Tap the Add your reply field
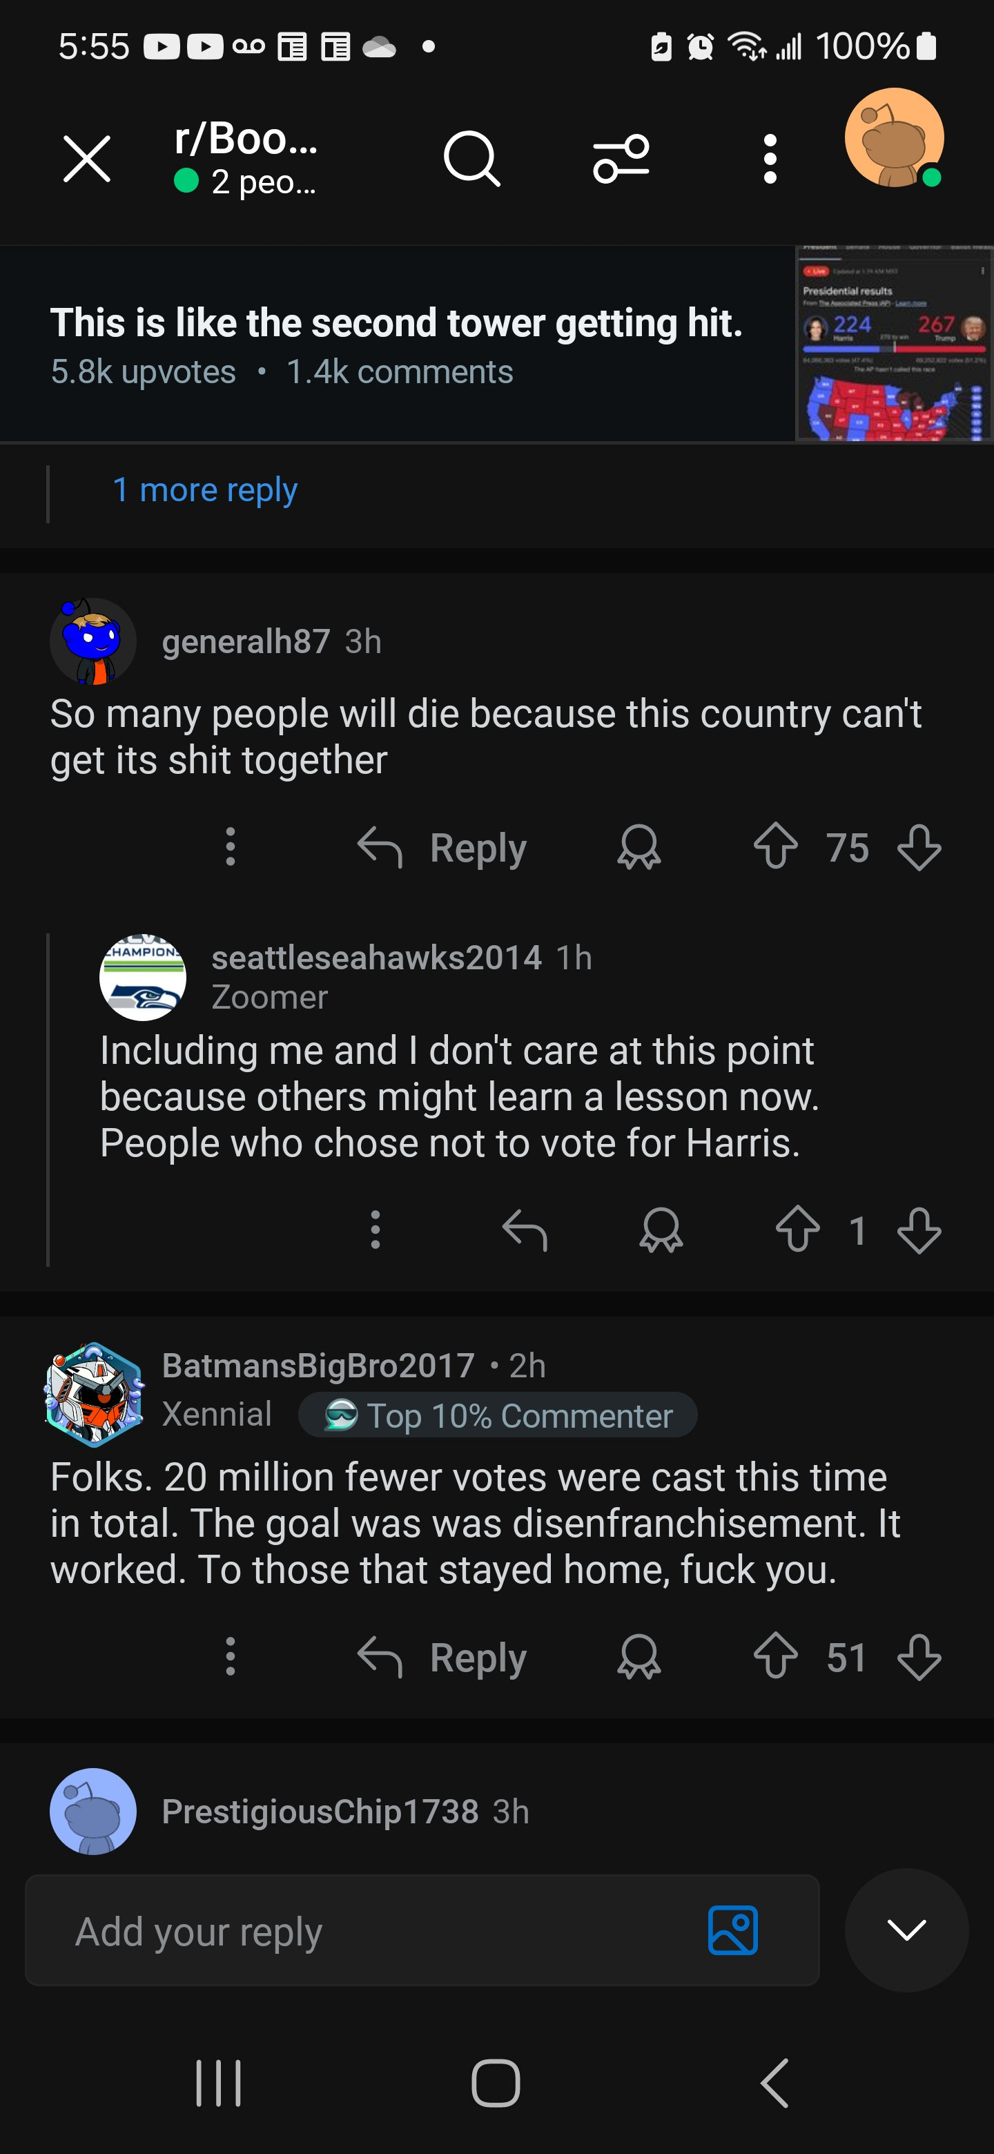 334,1931
